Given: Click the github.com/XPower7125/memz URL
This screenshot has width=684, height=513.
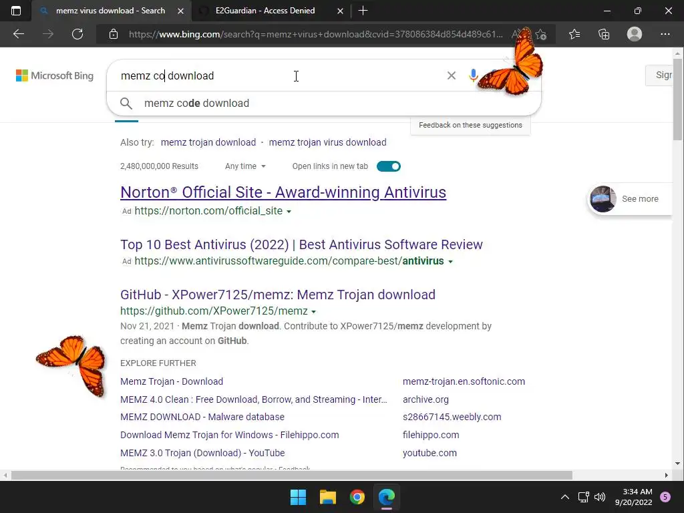Looking at the screenshot, I should click(214, 311).
